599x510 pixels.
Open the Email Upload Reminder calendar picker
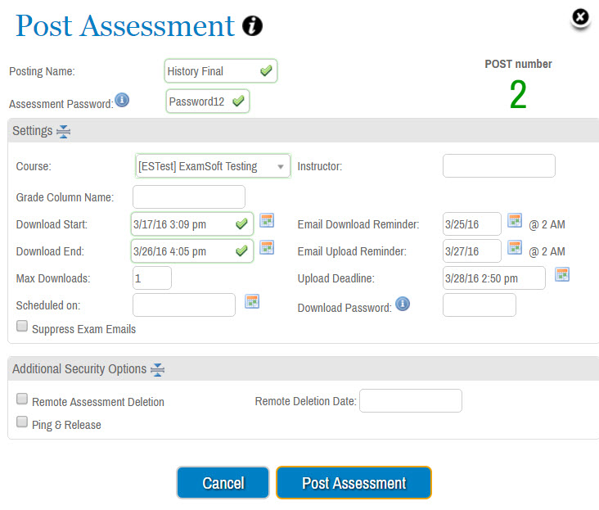(x=515, y=247)
